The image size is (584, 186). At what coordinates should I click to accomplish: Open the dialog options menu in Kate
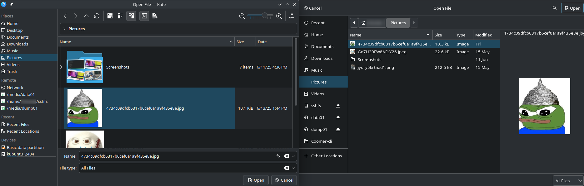coord(292,16)
